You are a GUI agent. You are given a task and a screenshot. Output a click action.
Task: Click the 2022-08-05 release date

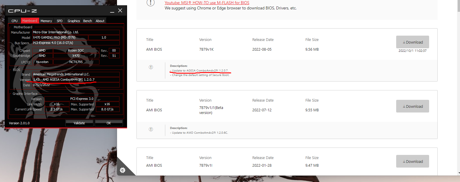[262, 49]
